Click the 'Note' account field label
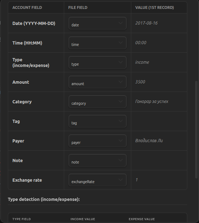This screenshot has height=223, width=199. coord(18,161)
